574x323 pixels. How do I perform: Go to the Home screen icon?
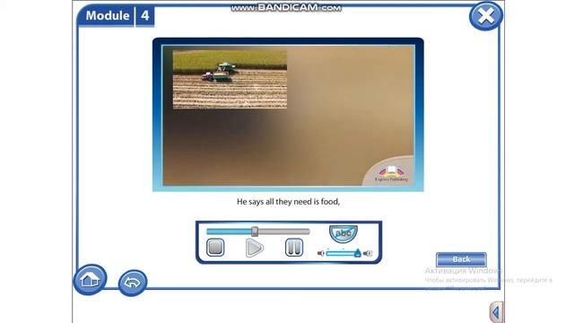click(90, 279)
